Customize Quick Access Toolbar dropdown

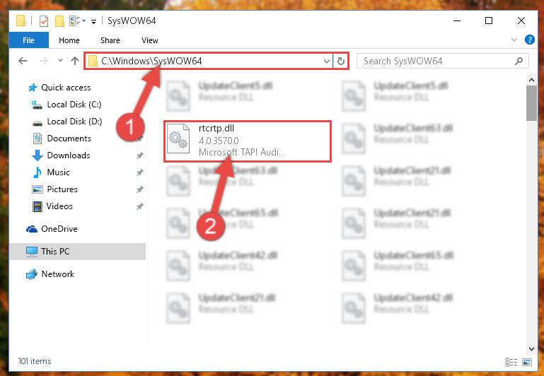pyautogui.click(x=93, y=22)
